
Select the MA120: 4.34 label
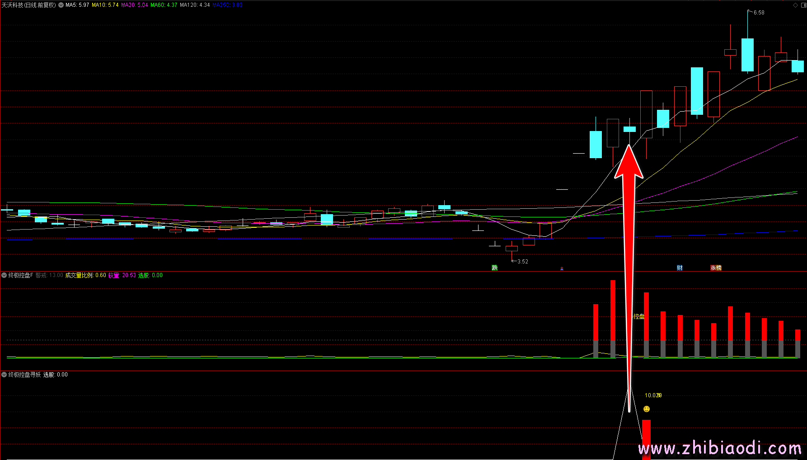(195, 5)
